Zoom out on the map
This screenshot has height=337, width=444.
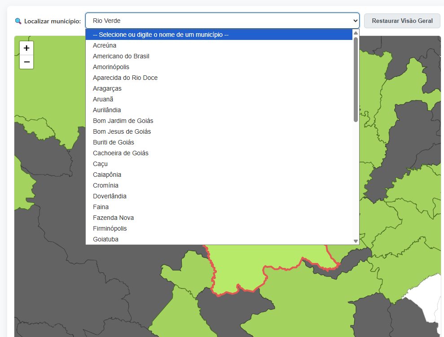26,62
